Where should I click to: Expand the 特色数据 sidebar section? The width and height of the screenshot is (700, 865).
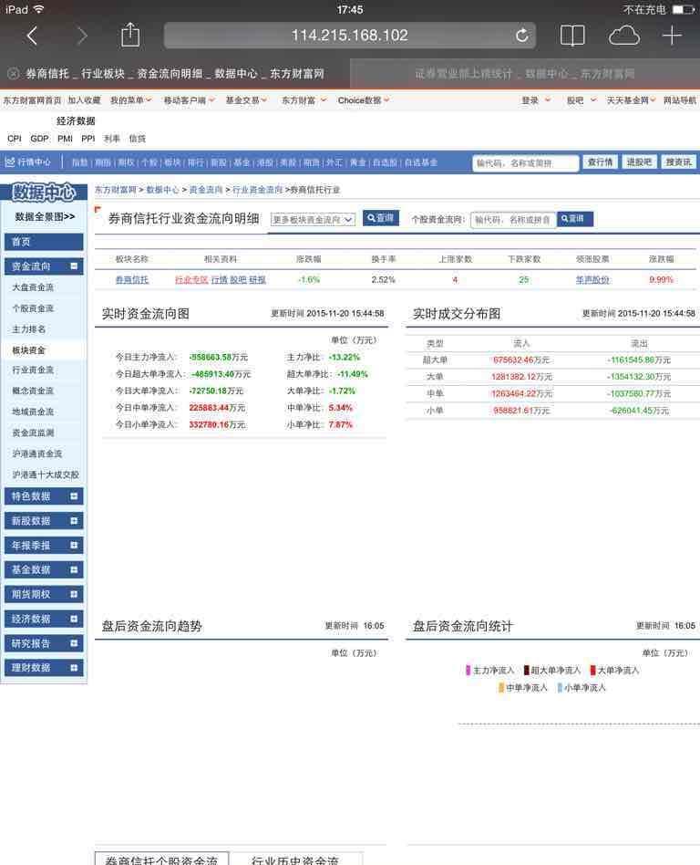point(74,496)
